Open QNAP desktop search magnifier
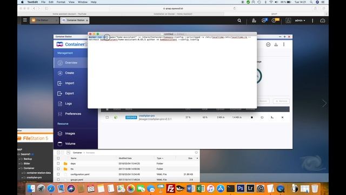The width and height of the screenshot is (346, 195). (x=239, y=21)
